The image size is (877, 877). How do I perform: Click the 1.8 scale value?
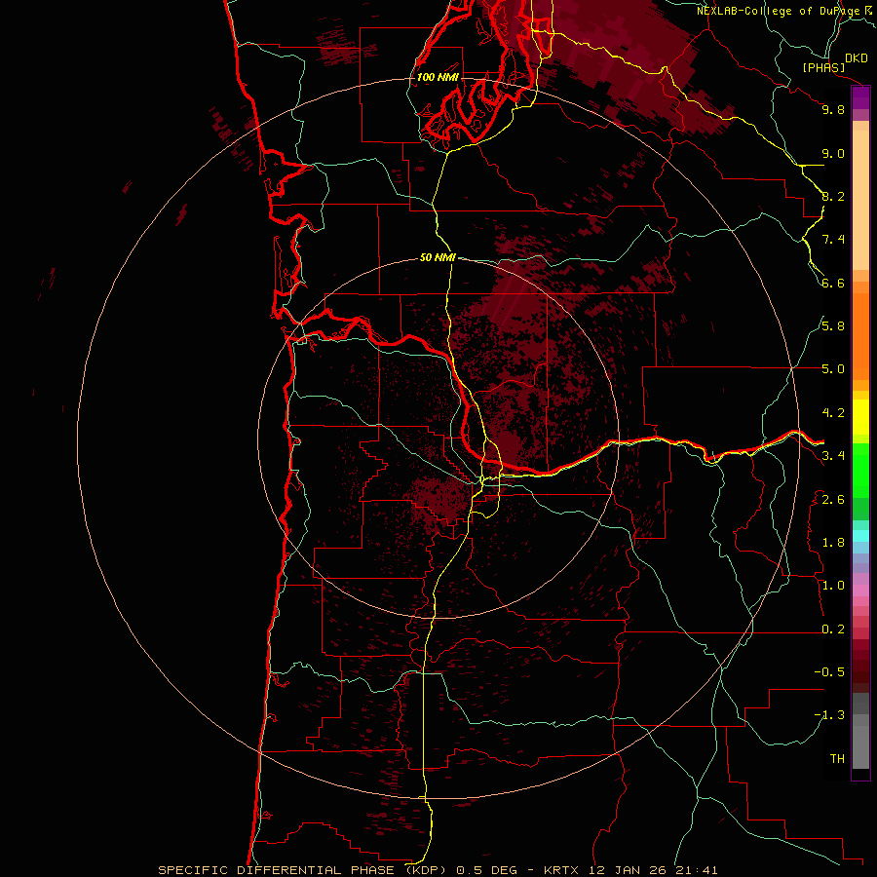833,543
